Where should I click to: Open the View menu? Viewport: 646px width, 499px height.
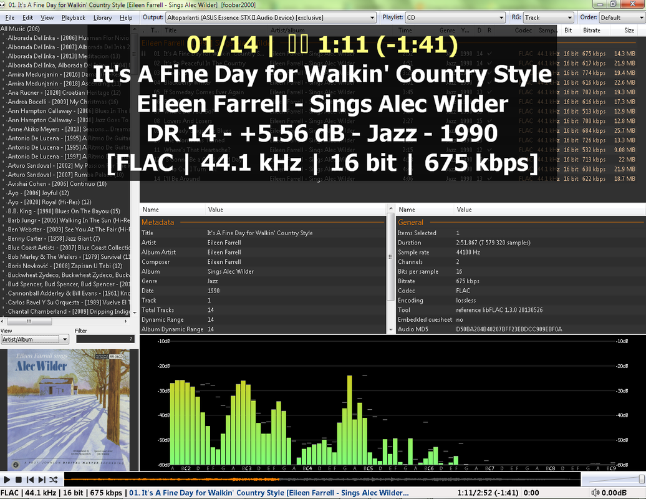[47, 17]
